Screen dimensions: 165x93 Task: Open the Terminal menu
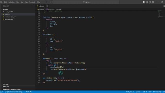tap(32, 2)
